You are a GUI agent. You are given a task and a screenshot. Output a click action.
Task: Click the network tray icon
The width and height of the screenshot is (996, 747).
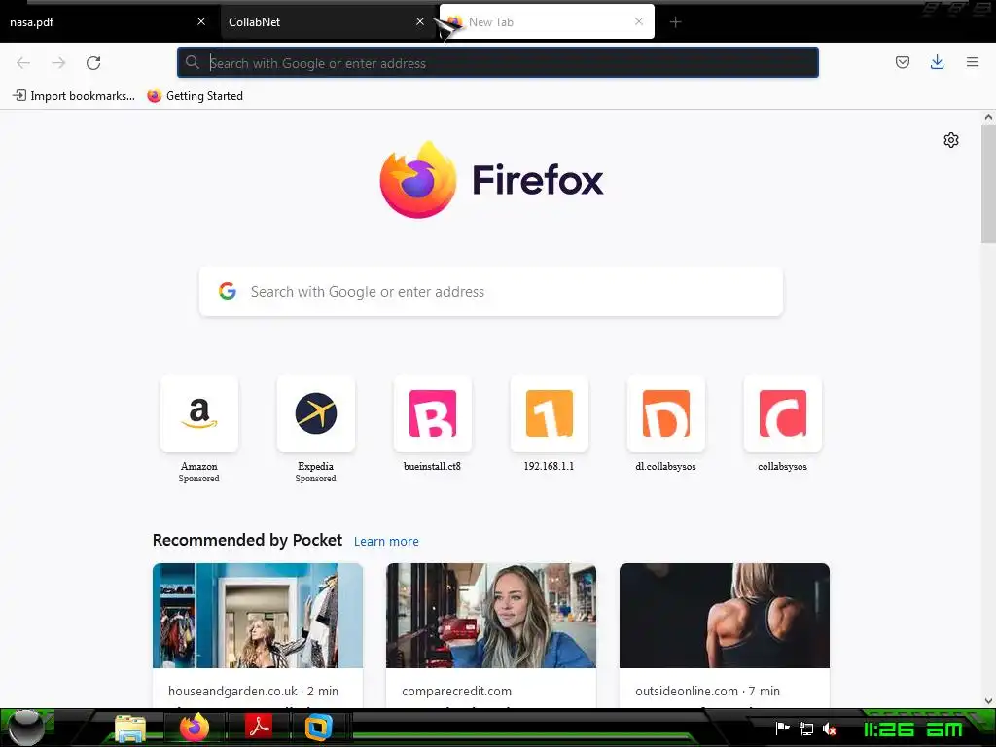(806, 729)
